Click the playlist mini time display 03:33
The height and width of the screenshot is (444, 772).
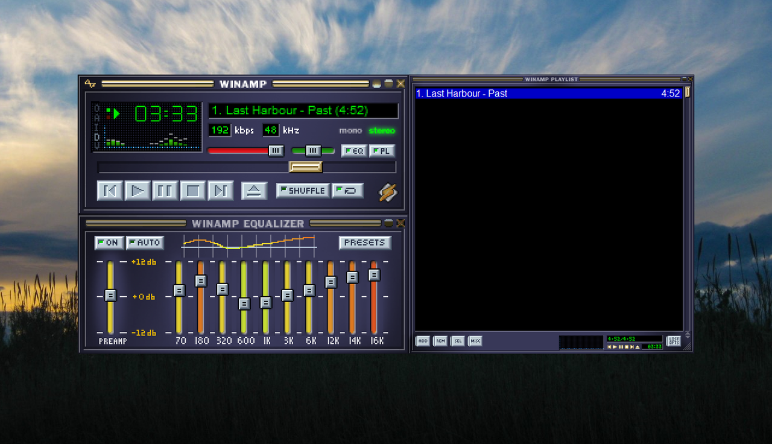[654, 347]
